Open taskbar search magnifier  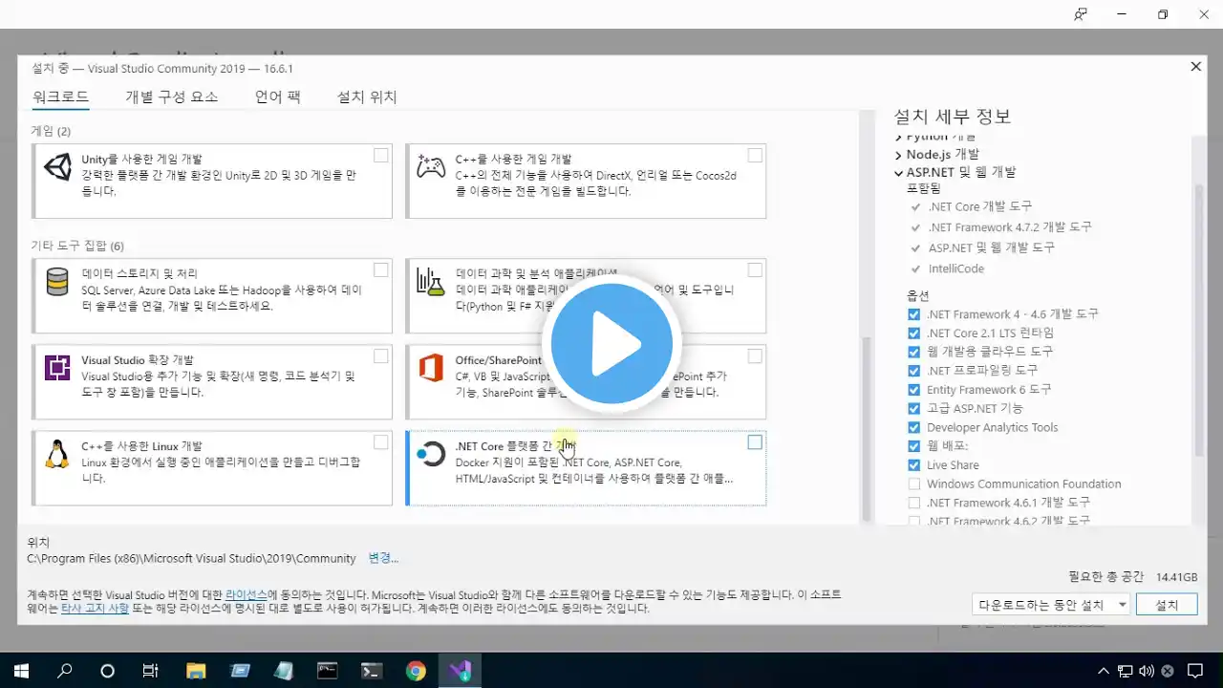pyautogui.click(x=64, y=671)
